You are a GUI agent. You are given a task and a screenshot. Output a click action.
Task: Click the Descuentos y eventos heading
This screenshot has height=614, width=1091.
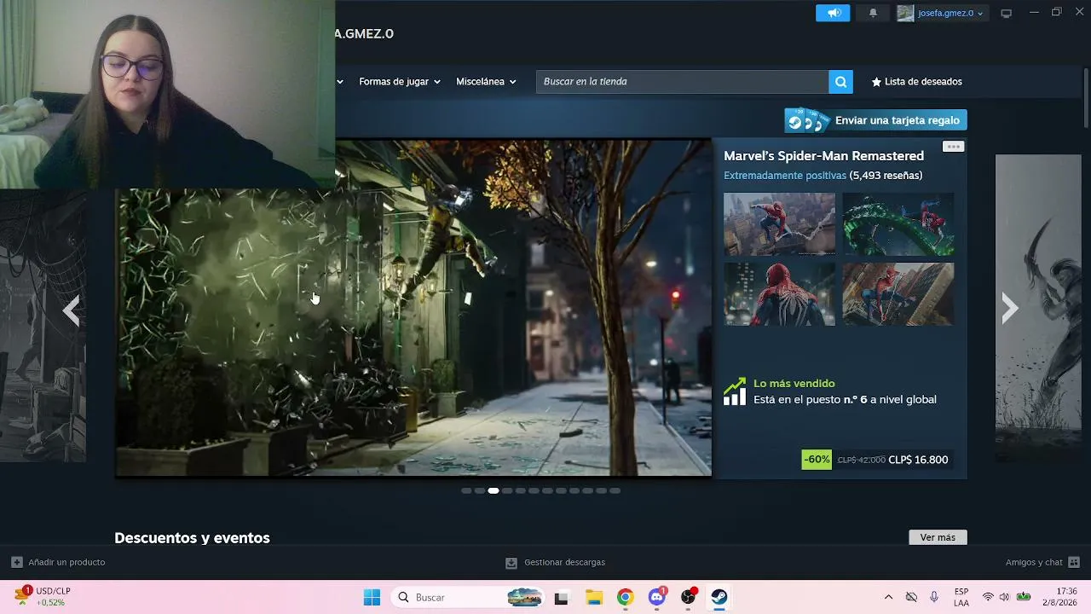pos(192,538)
